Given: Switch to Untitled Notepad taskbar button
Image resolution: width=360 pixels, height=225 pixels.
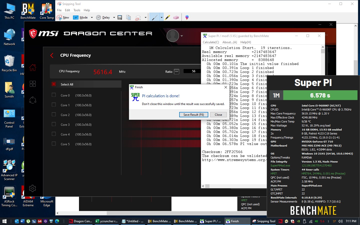Looking at the screenshot, I should click(132, 221).
